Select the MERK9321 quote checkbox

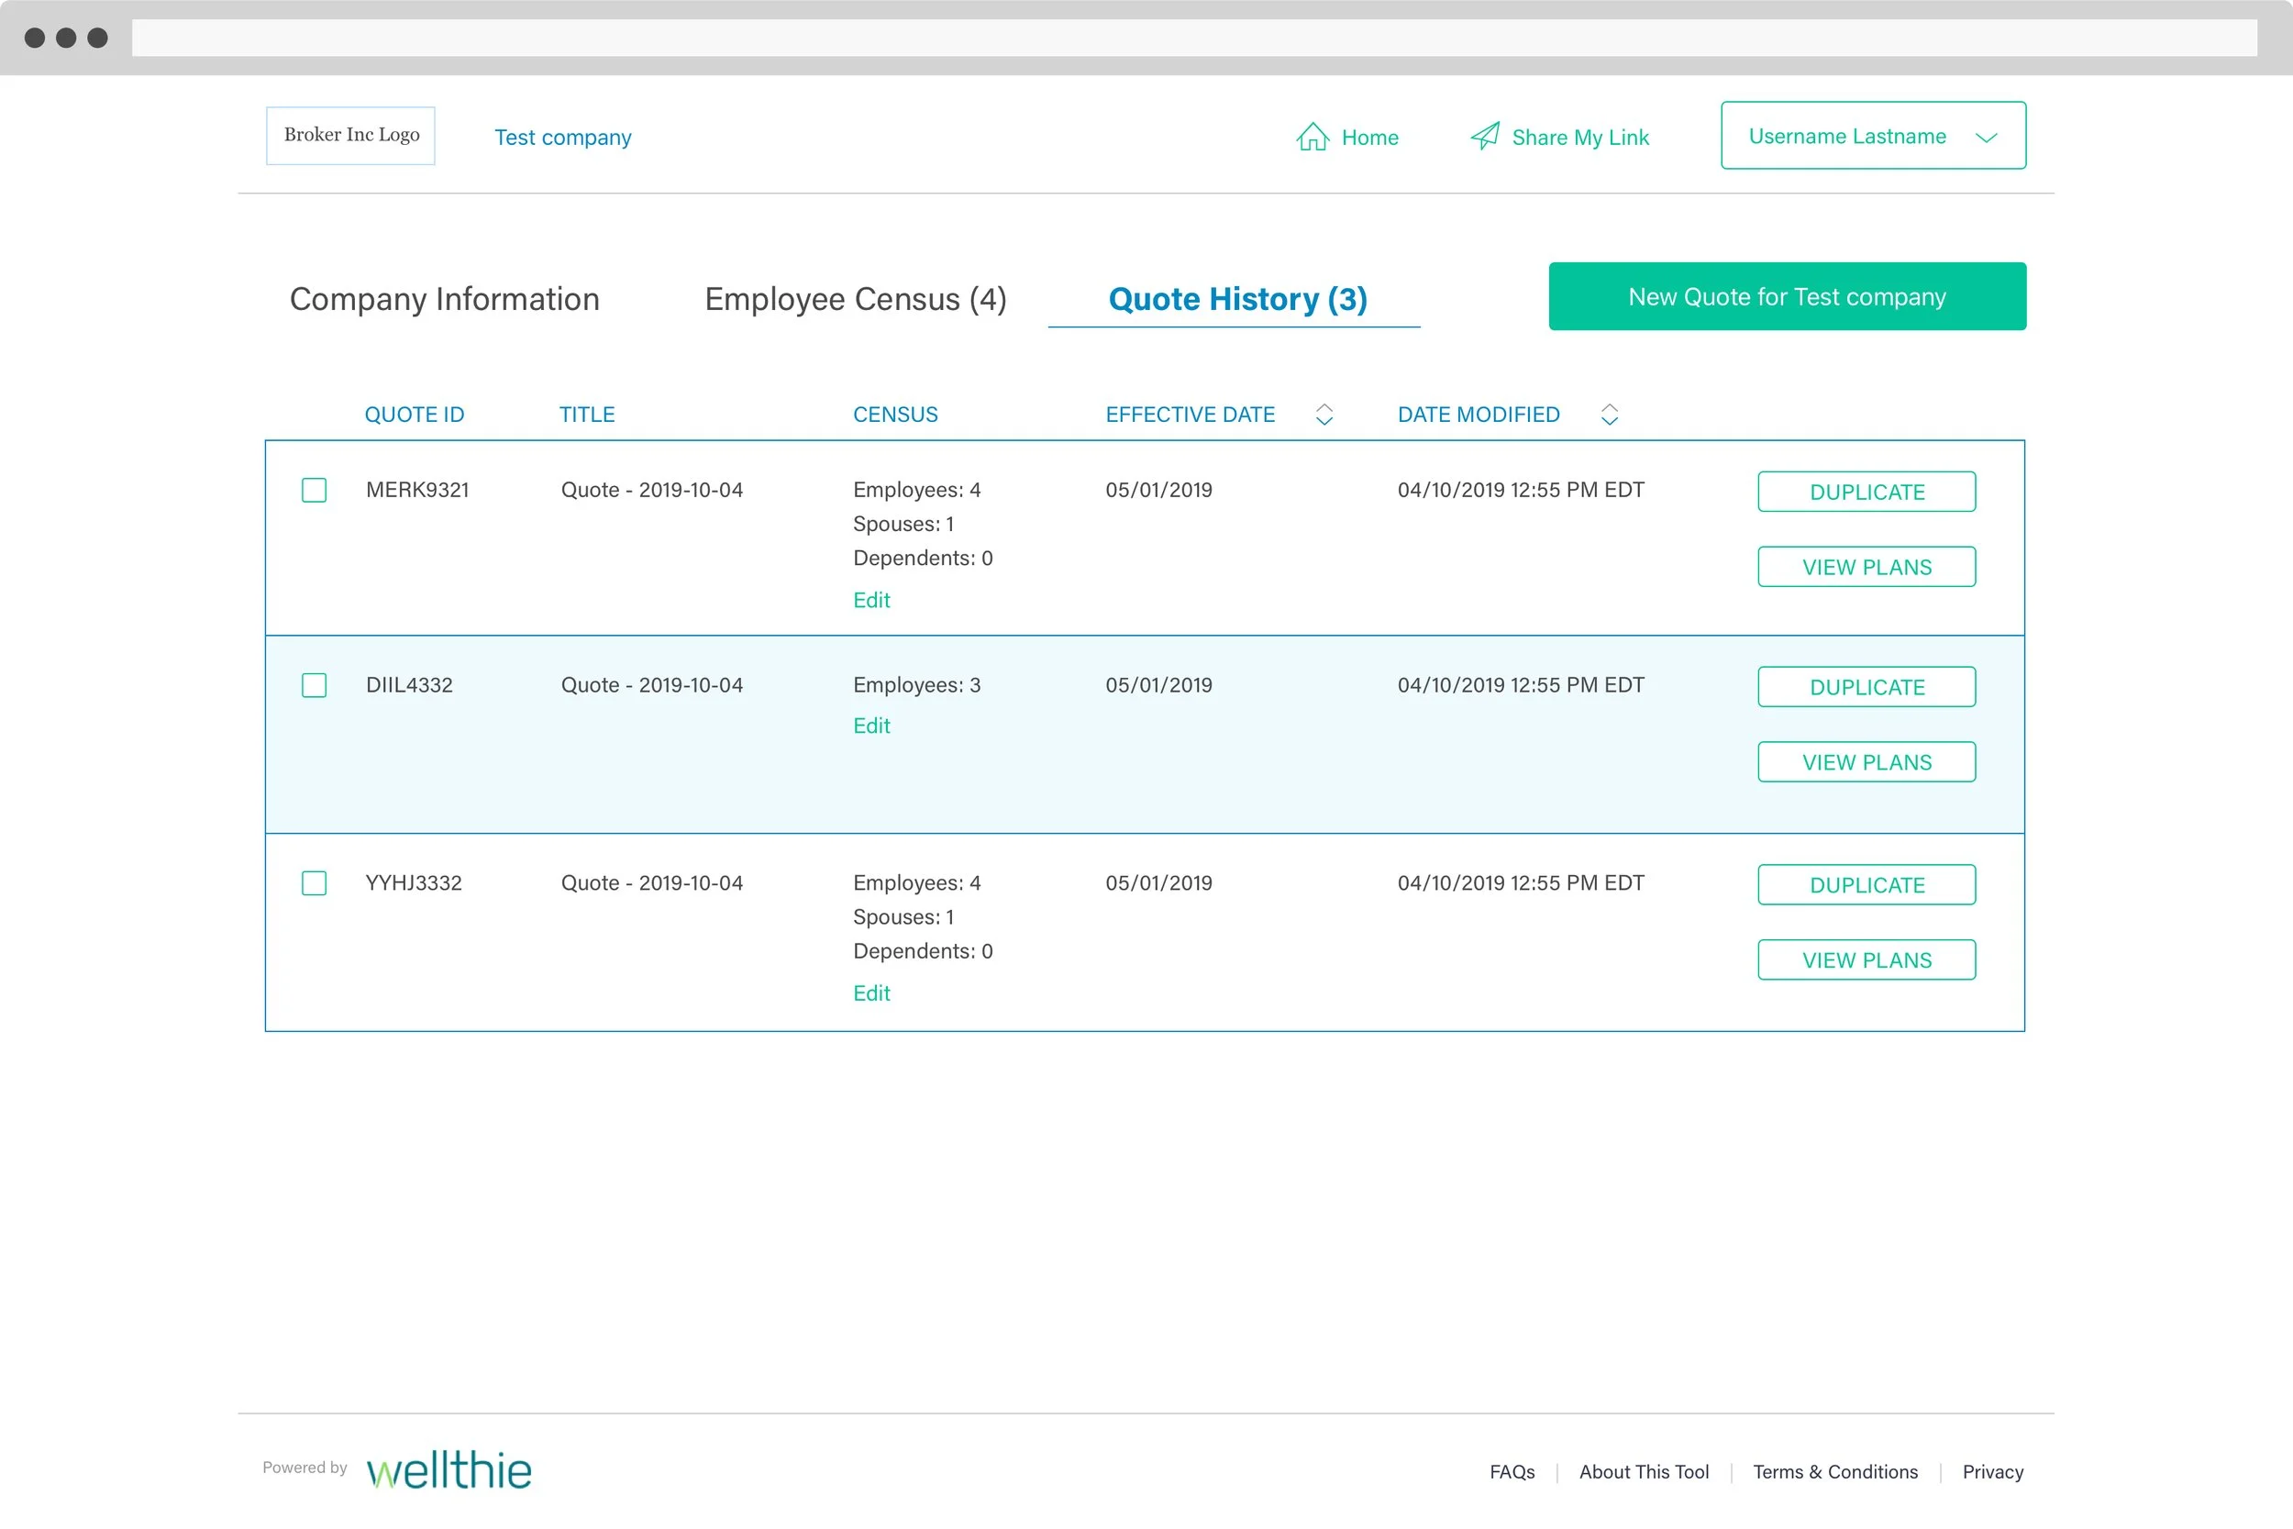click(314, 490)
